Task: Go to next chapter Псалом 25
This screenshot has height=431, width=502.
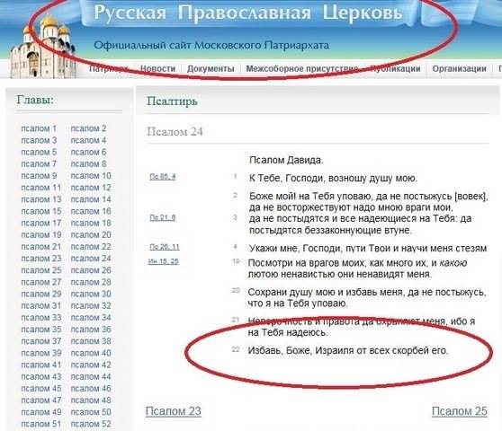Action: pyautogui.click(x=460, y=411)
